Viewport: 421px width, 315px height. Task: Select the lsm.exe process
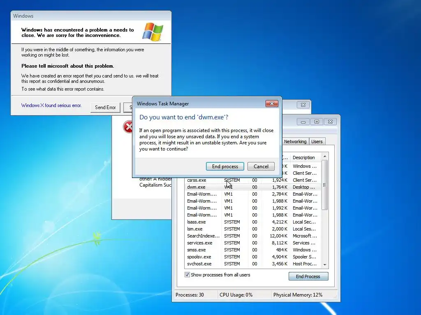click(253, 229)
